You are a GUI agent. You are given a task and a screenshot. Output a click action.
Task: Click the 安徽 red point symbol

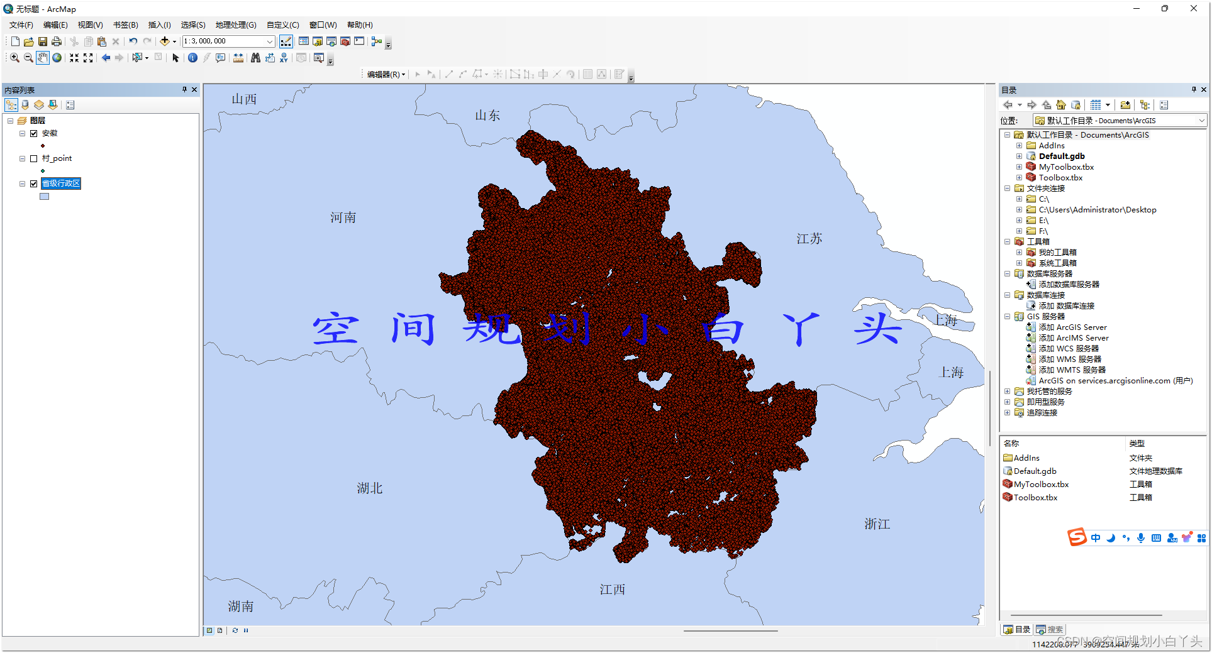[x=43, y=146]
